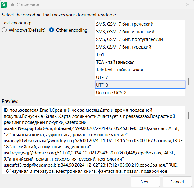The image size is (194, 188).
Task: Choose UTF-8 in the encoding list
Action: coord(140,85)
